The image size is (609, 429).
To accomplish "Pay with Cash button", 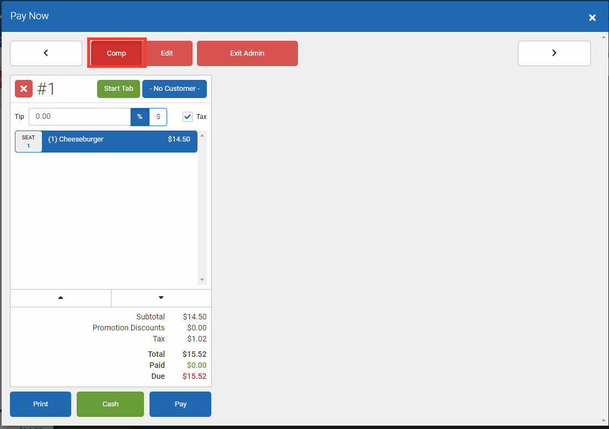I will coord(110,404).
